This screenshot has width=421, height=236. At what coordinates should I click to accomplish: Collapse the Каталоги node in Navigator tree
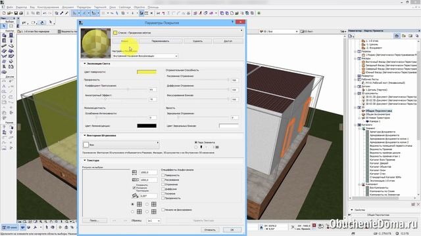tap(355, 125)
